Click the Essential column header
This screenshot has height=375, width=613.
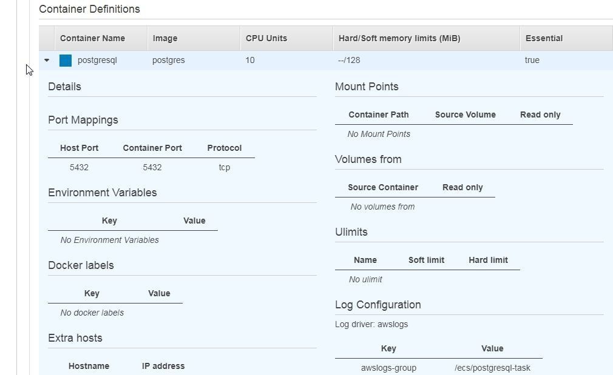coord(544,38)
